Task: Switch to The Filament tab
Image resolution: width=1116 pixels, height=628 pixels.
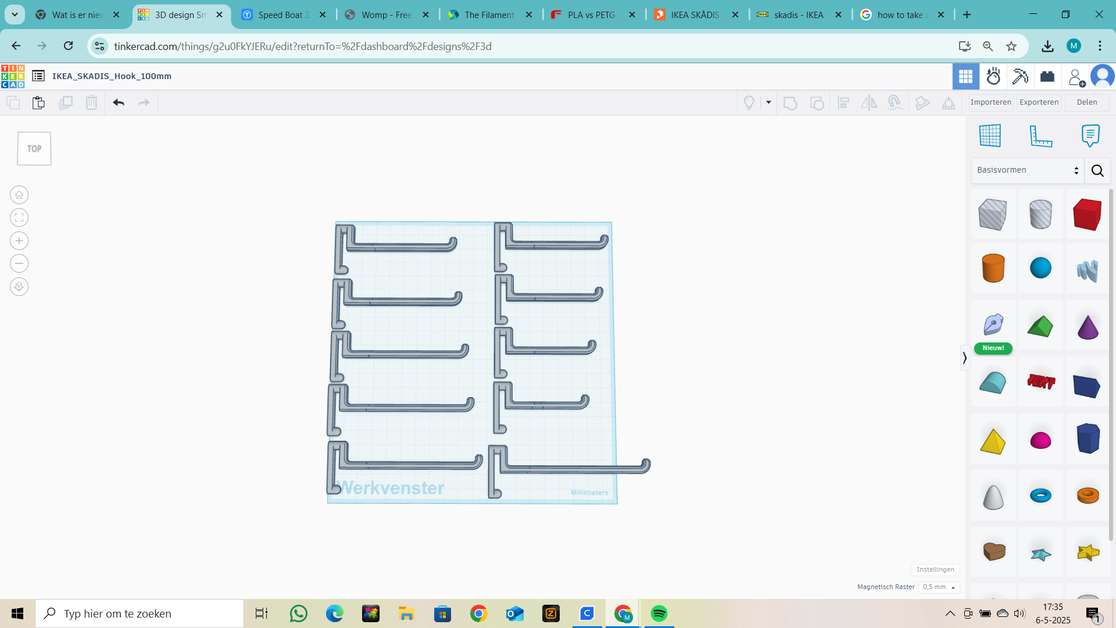Action: click(491, 15)
